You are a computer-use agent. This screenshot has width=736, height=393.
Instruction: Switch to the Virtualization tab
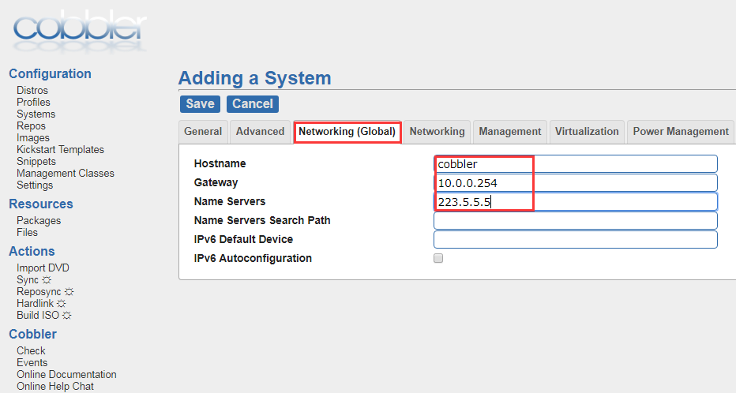pyautogui.click(x=587, y=131)
